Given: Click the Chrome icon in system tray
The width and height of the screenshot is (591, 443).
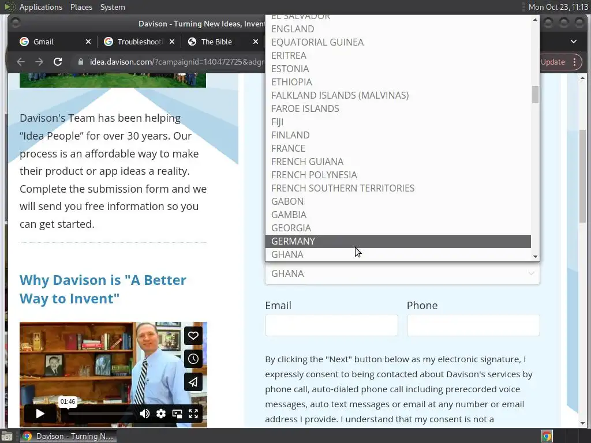Looking at the screenshot, I should click(x=547, y=436).
